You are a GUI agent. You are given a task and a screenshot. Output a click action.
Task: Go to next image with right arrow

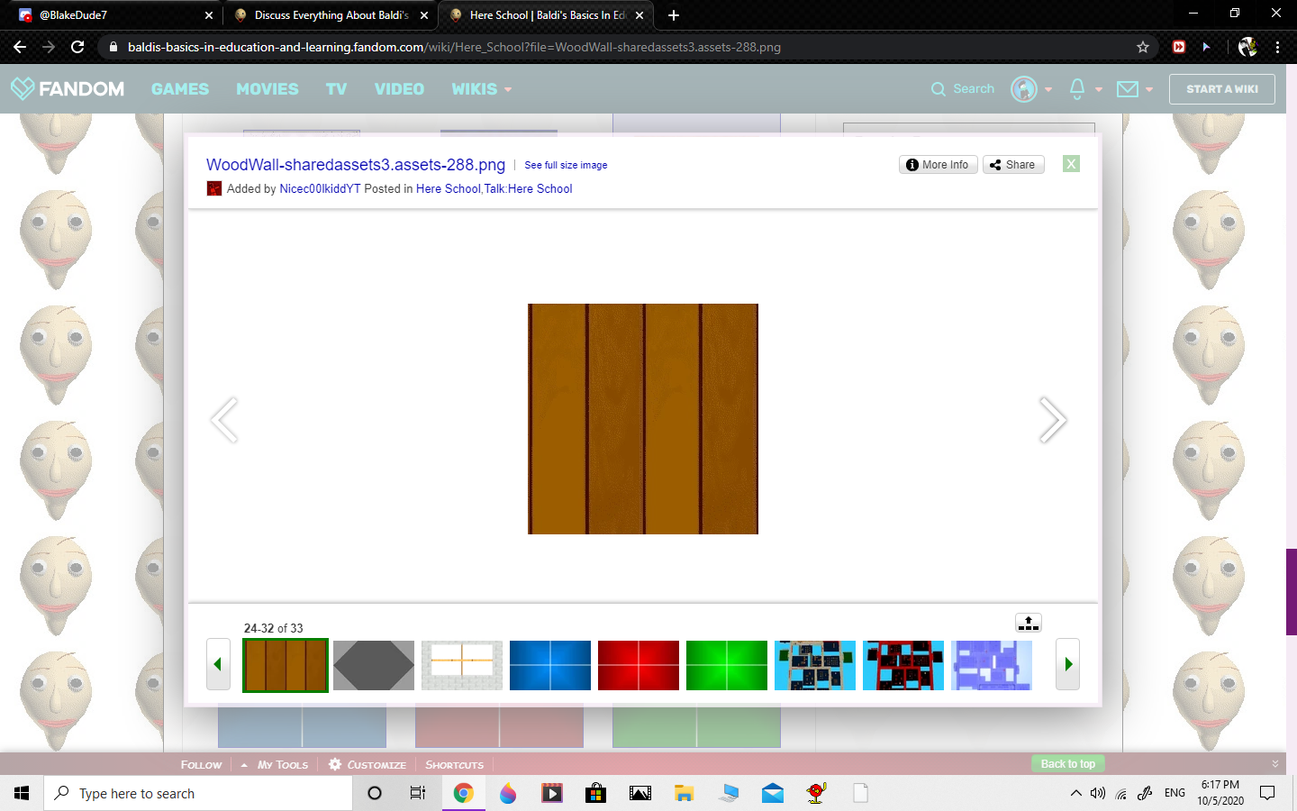[x=1053, y=420]
